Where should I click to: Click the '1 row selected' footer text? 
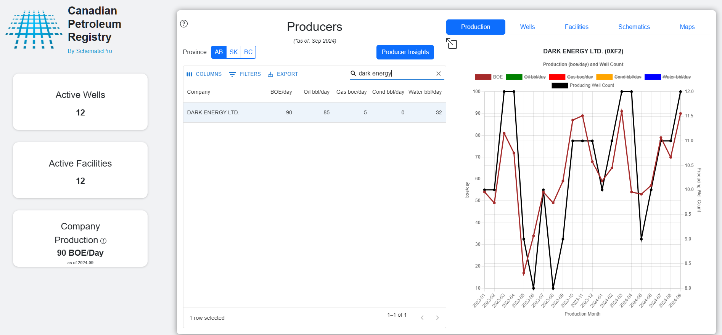[207, 318]
